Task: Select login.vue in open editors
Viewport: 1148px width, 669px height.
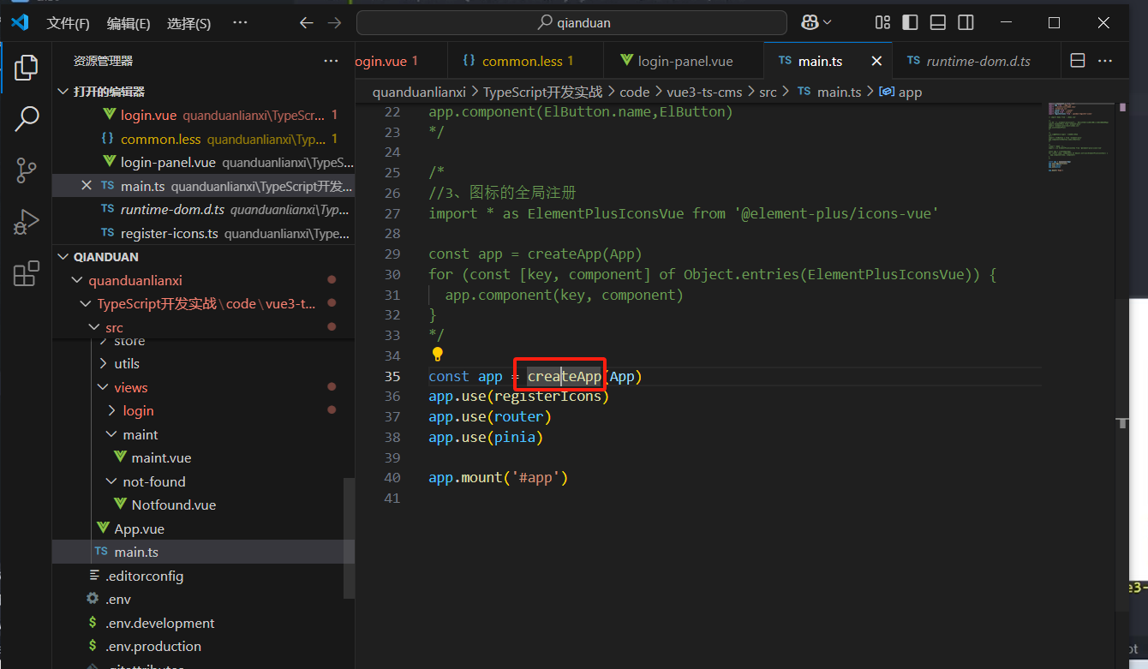Action: pos(203,115)
